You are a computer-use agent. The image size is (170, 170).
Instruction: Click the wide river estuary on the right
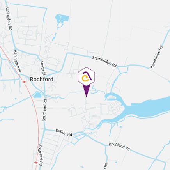pyautogui.click(x=147, y=108)
